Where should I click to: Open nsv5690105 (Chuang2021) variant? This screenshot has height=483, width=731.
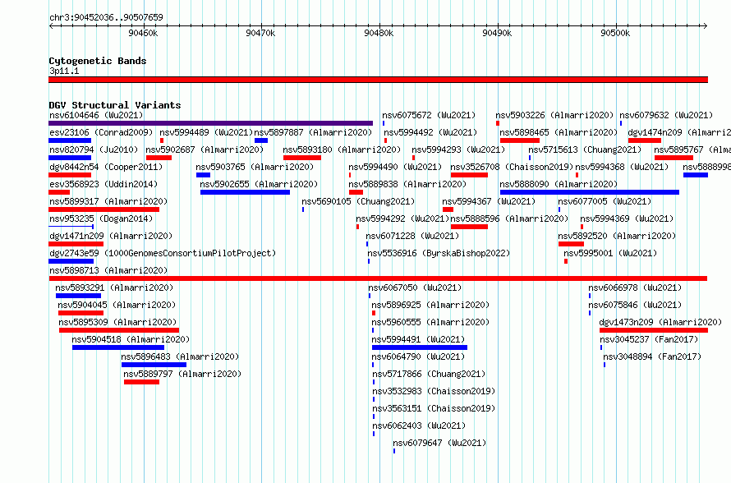click(x=358, y=201)
